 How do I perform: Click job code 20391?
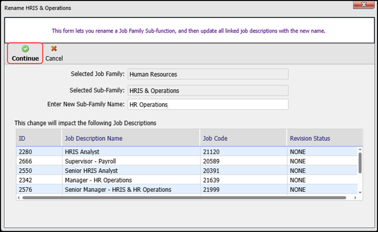tap(211, 170)
